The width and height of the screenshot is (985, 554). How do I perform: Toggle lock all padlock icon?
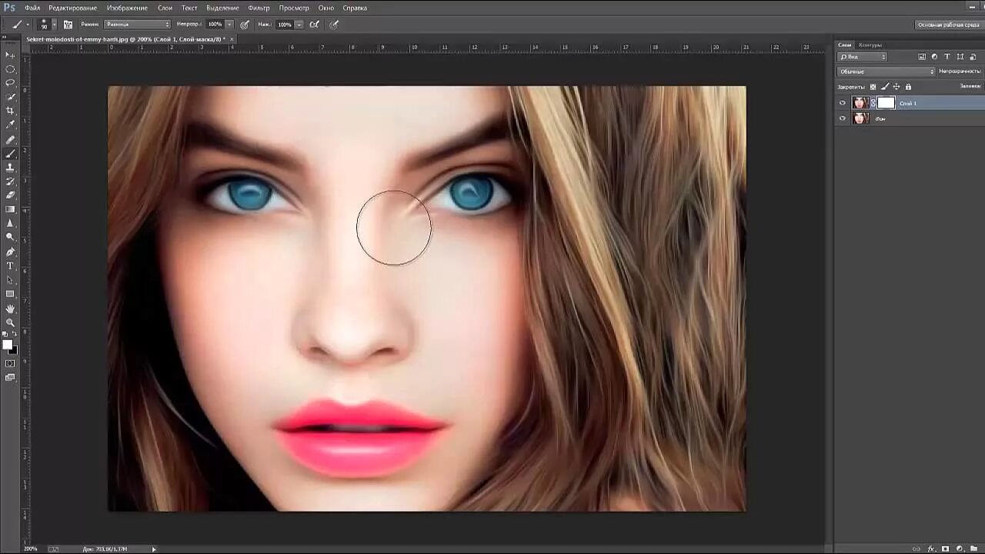(x=908, y=87)
